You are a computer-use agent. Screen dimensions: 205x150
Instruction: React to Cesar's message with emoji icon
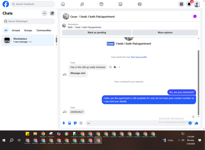[110, 67]
